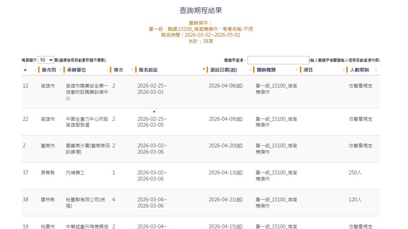Open the rows-per-page dropdown showing 10
This screenshot has height=229, width=408.
click(x=46, y=60)
